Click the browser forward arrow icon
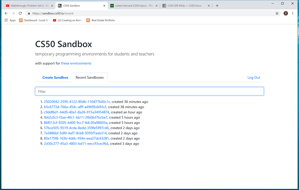The image size is (299, 190). [x=13, y=13]
